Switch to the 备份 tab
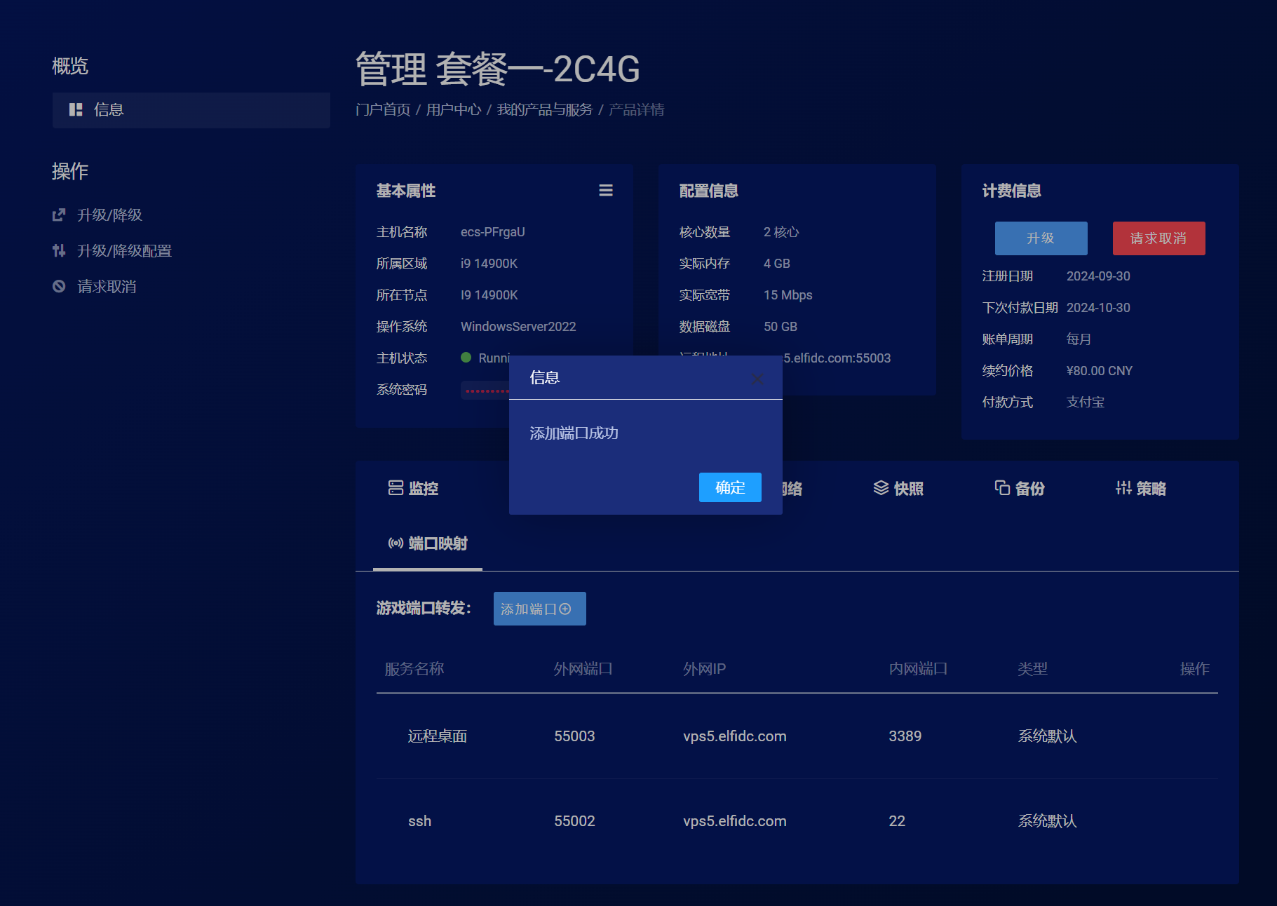The image size is (1277, 906). tap(1020, 488)
